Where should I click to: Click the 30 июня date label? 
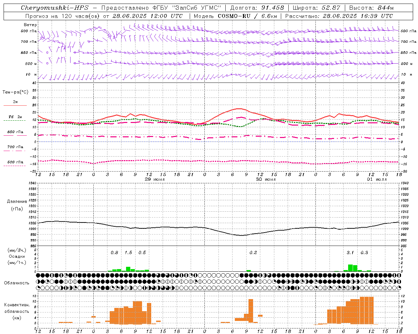click(265, 179)
